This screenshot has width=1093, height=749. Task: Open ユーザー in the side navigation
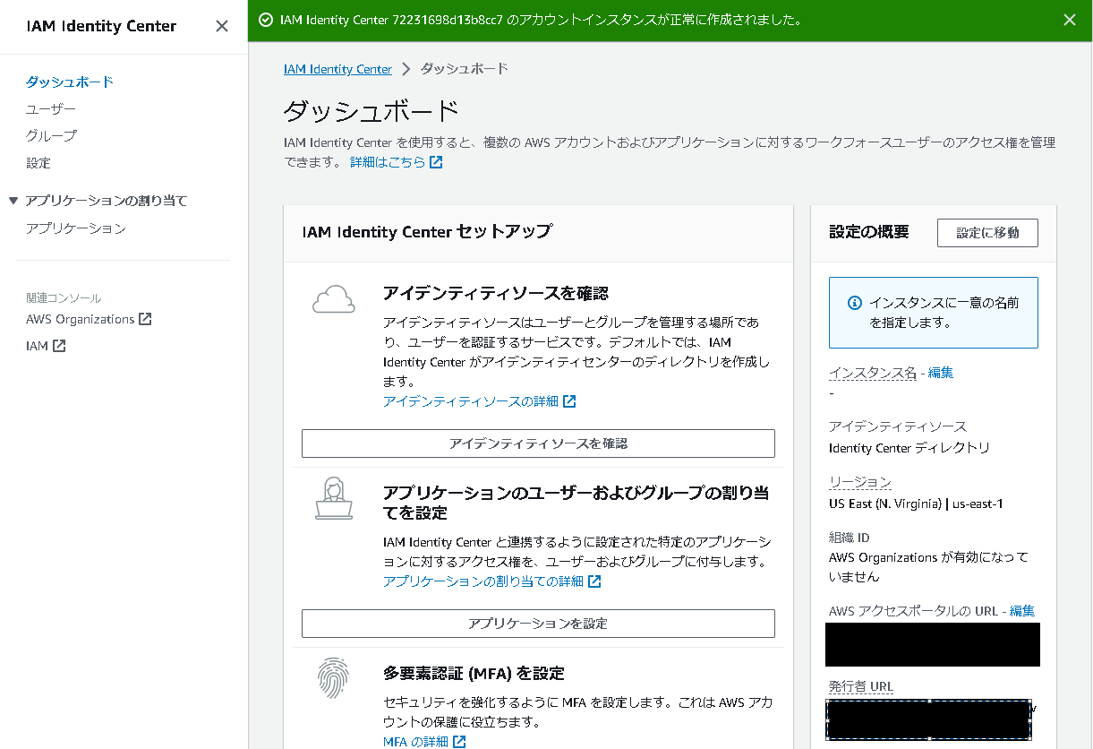coord(51,108)
